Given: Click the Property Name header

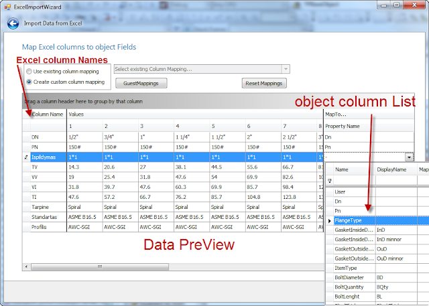Looking at the screenshot, I should pos(369,127).
